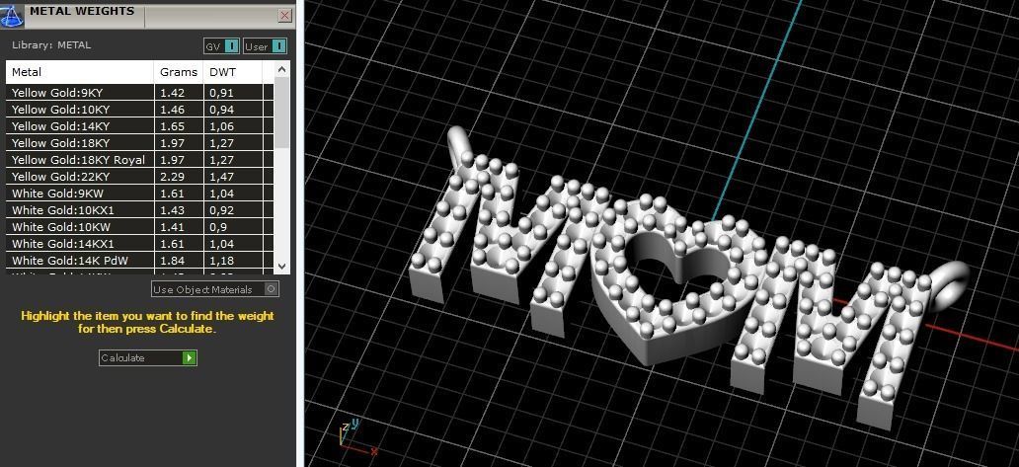Click the Library: METAL label
The height and width of the screenshot is (467, 1019).
click(51, 44)
